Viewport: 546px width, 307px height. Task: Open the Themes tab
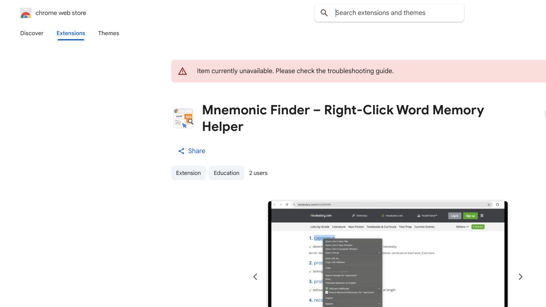coord(109,33)
